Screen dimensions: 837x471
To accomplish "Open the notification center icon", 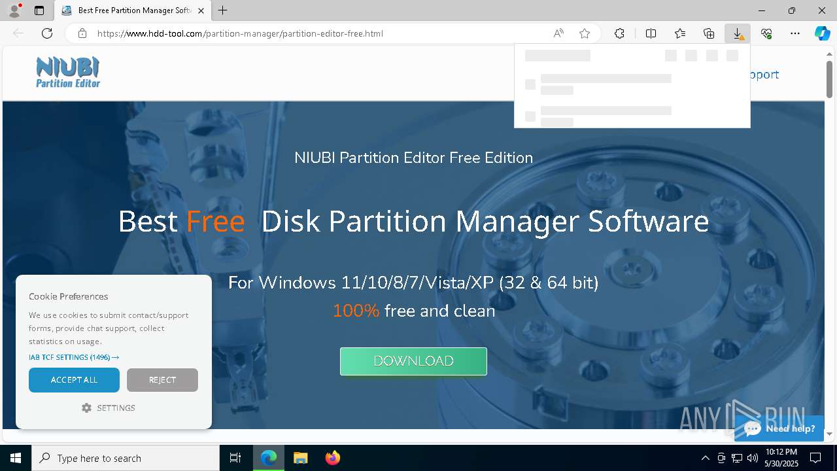I will (x=815, y=458).
